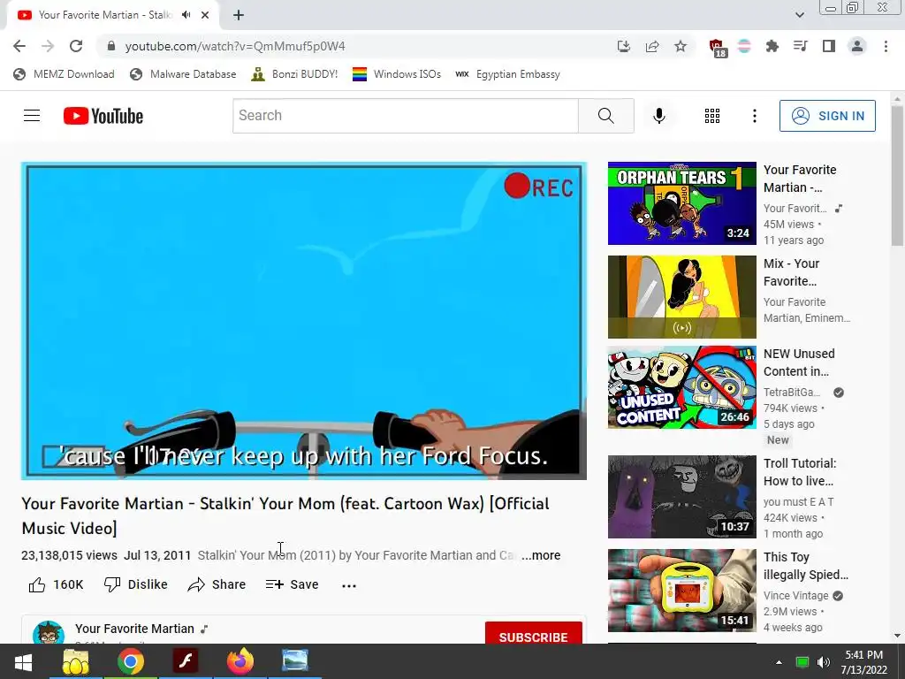Open Your Favorite Martian channel avatar

49,633
